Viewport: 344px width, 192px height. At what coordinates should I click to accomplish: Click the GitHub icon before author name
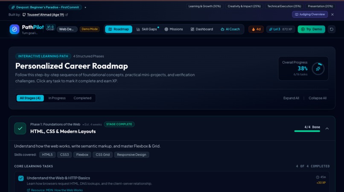click(x=24, y=14)
